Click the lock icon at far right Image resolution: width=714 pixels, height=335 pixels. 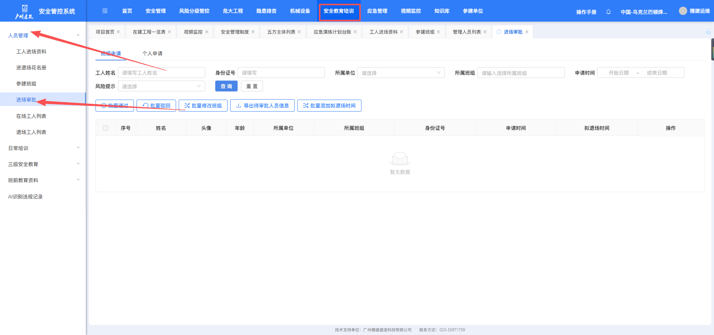tap(708, 32)
